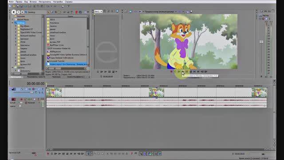Toggle Loop playback under the video preview
The width and height of the screenshot is (284, 160).
click(175, 72)
